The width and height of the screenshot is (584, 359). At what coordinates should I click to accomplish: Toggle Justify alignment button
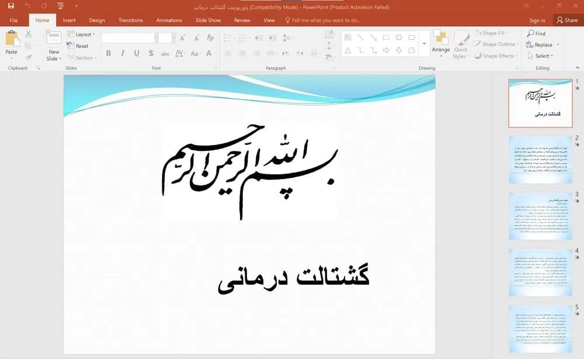271,54
